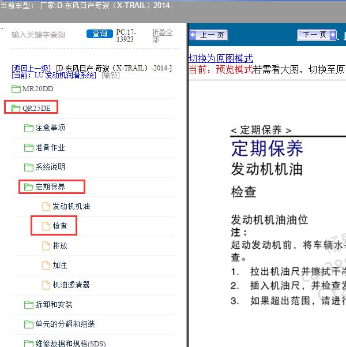346x347 pixels.
Task: Expand the MR20DD tree node
Action: (37, 89)
